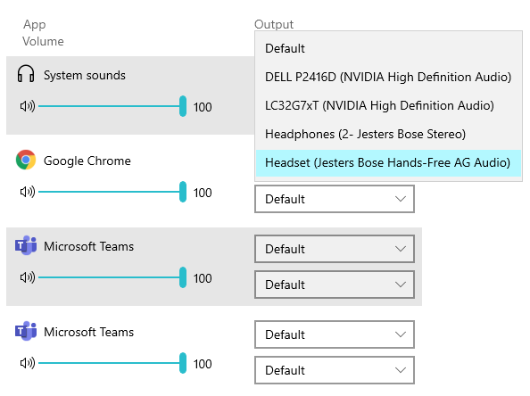530x396 pixels.
Task: Click the System sounds label
Action: 85,75
